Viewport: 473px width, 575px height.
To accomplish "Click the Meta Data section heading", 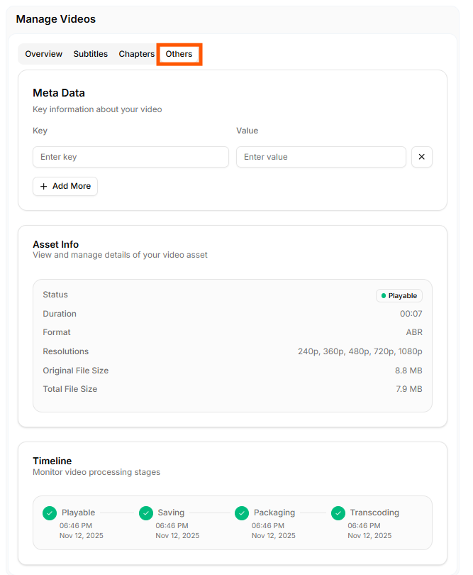I will (x=59, y=93).
